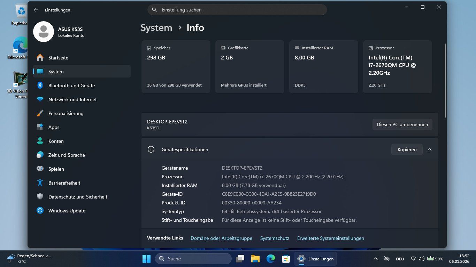This screenshot has width=476, height=267.
Task: Click the user avatar picture
Action: [44, 32]
